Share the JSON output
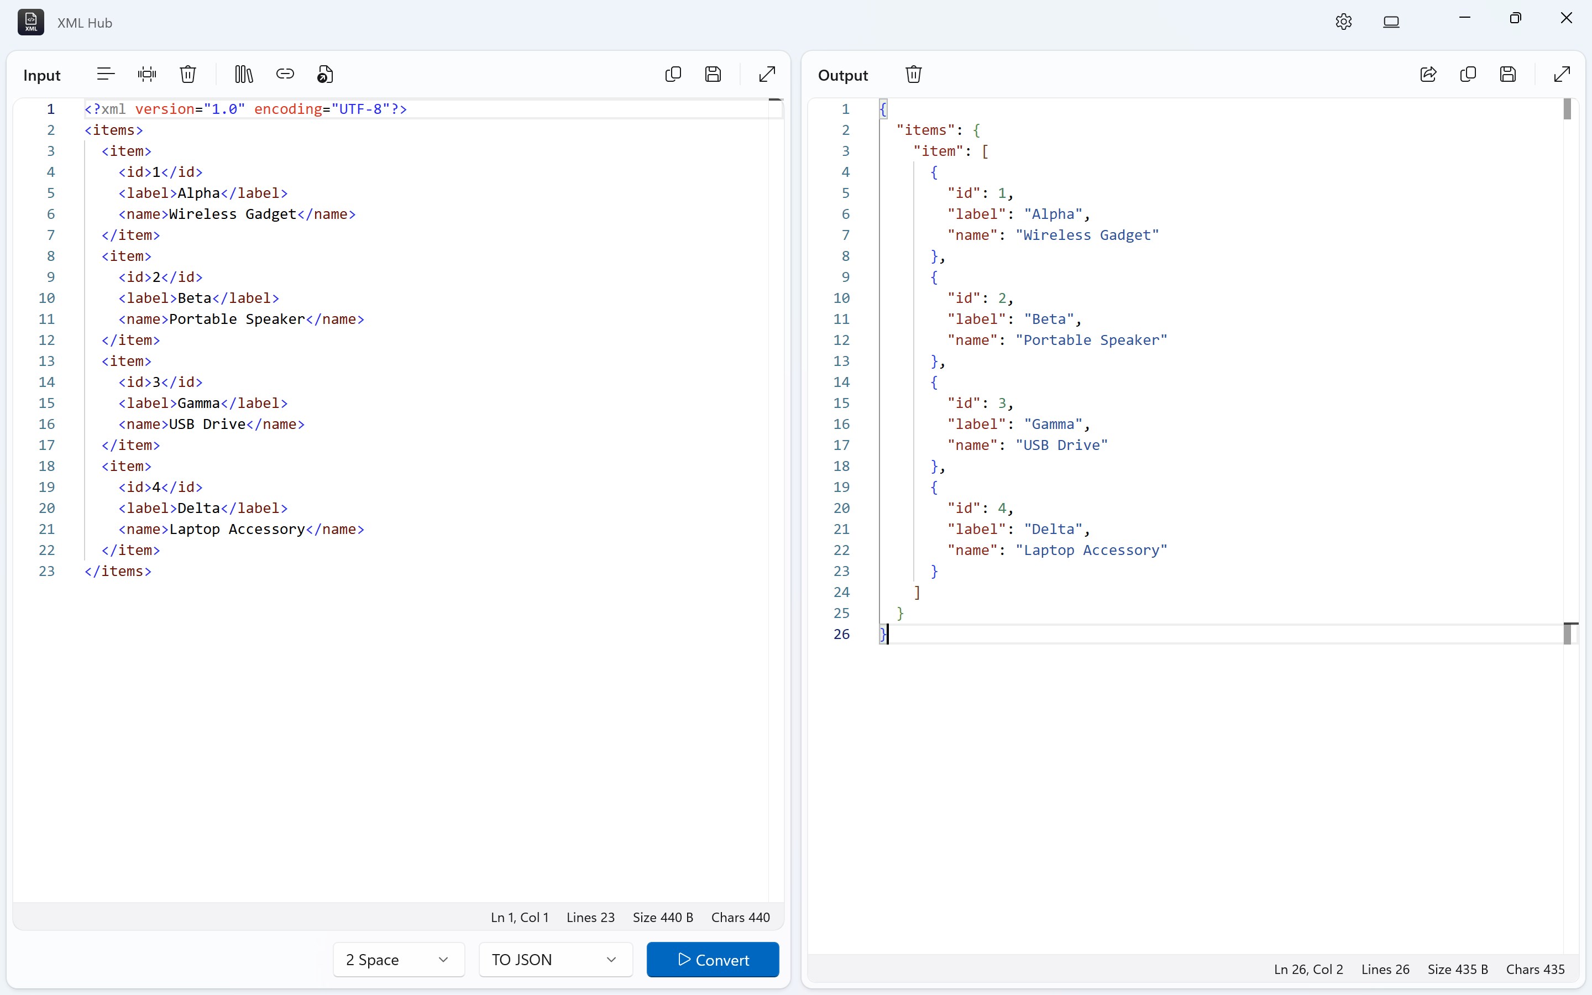Image resolution: width=1592 pixels, height=995 pixels. (1428, 74)
